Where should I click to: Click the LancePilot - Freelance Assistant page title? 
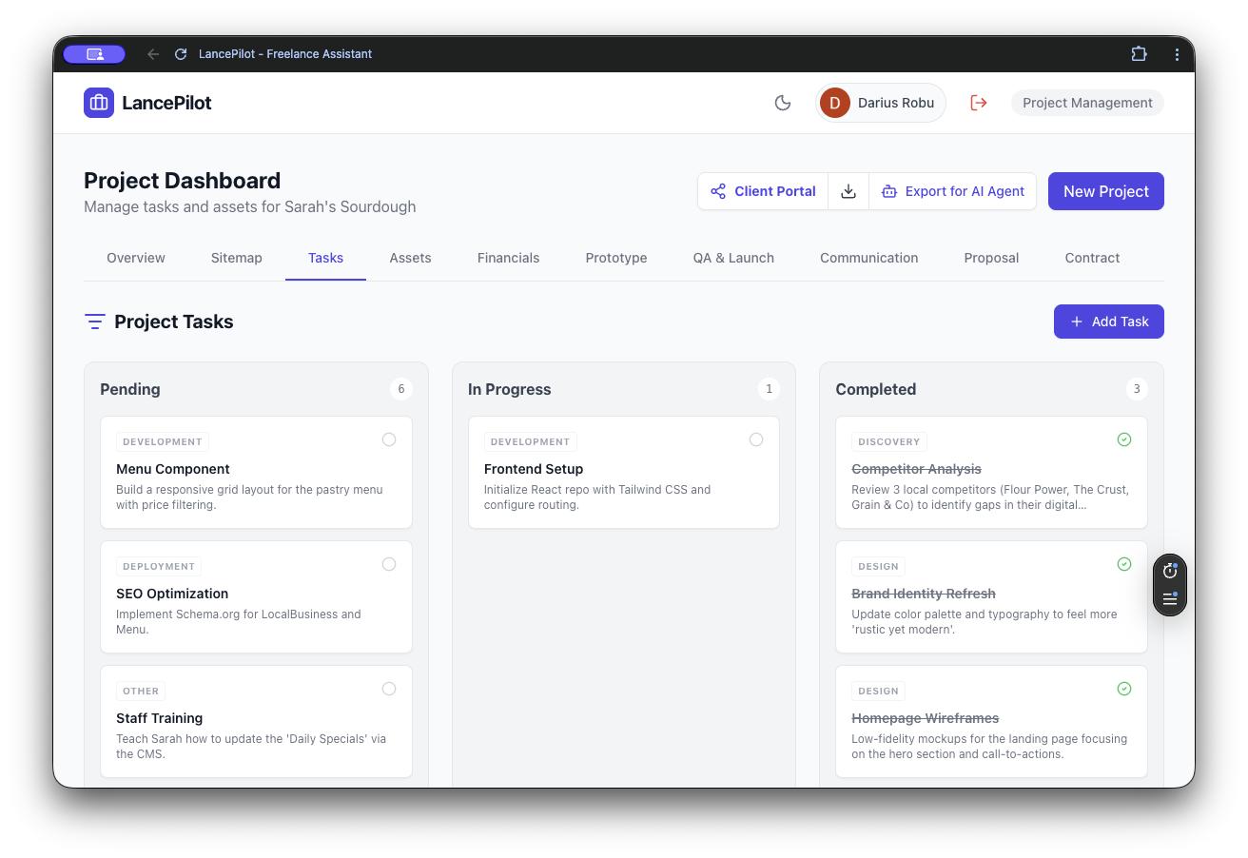coord(285,54)
